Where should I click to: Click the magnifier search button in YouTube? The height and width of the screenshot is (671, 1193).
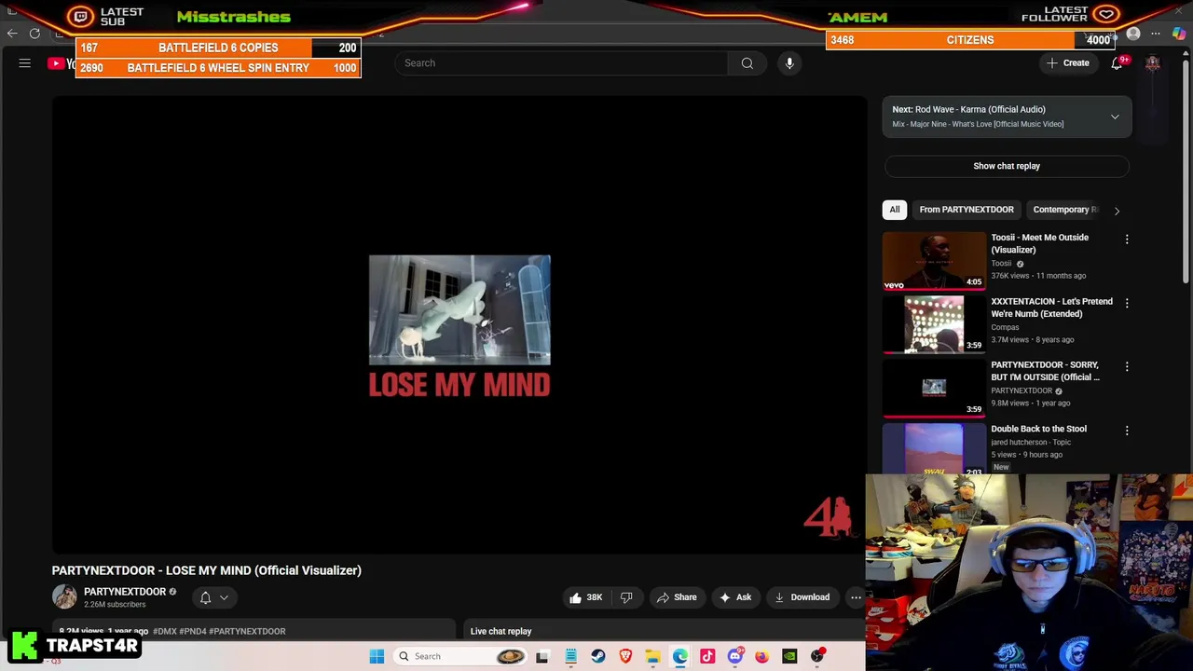[747, 63]
